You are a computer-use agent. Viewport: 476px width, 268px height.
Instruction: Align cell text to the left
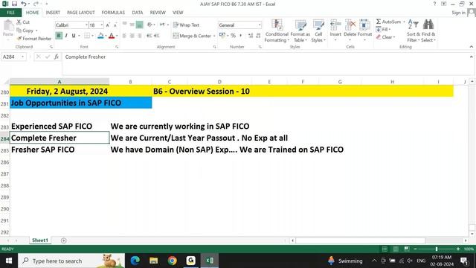pyautogui.click(x=124, y=36)
